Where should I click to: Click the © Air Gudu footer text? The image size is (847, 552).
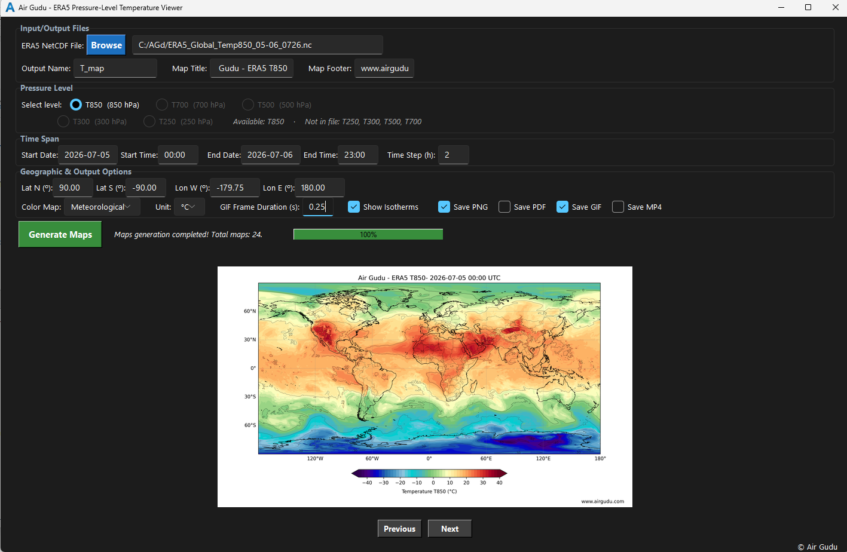tap(817, 547)
